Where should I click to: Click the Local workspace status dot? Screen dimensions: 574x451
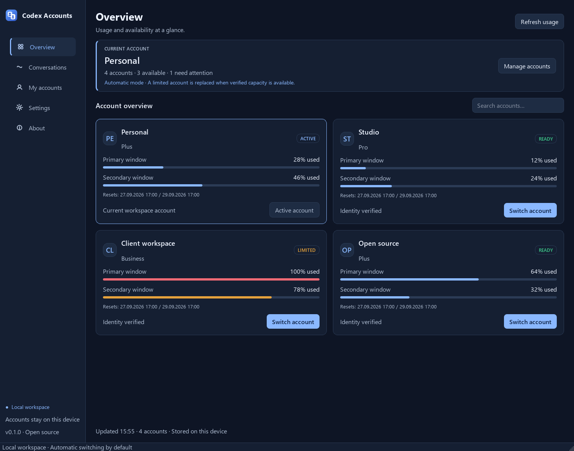[7, 407]
